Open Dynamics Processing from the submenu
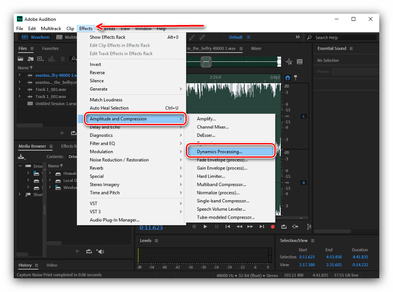The width and height of the screenshot is (393, 292). tap(219, 151)
